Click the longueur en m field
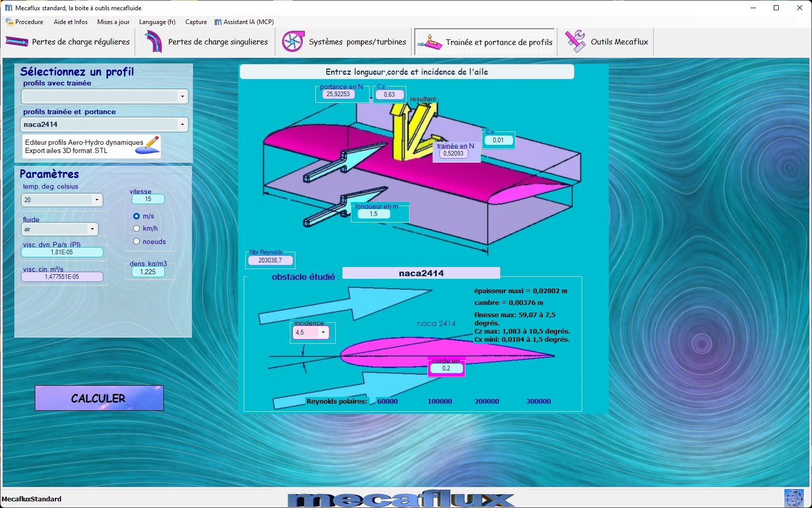 point(374,214)
